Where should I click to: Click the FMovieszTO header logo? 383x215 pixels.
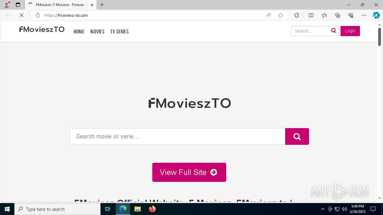42,29
